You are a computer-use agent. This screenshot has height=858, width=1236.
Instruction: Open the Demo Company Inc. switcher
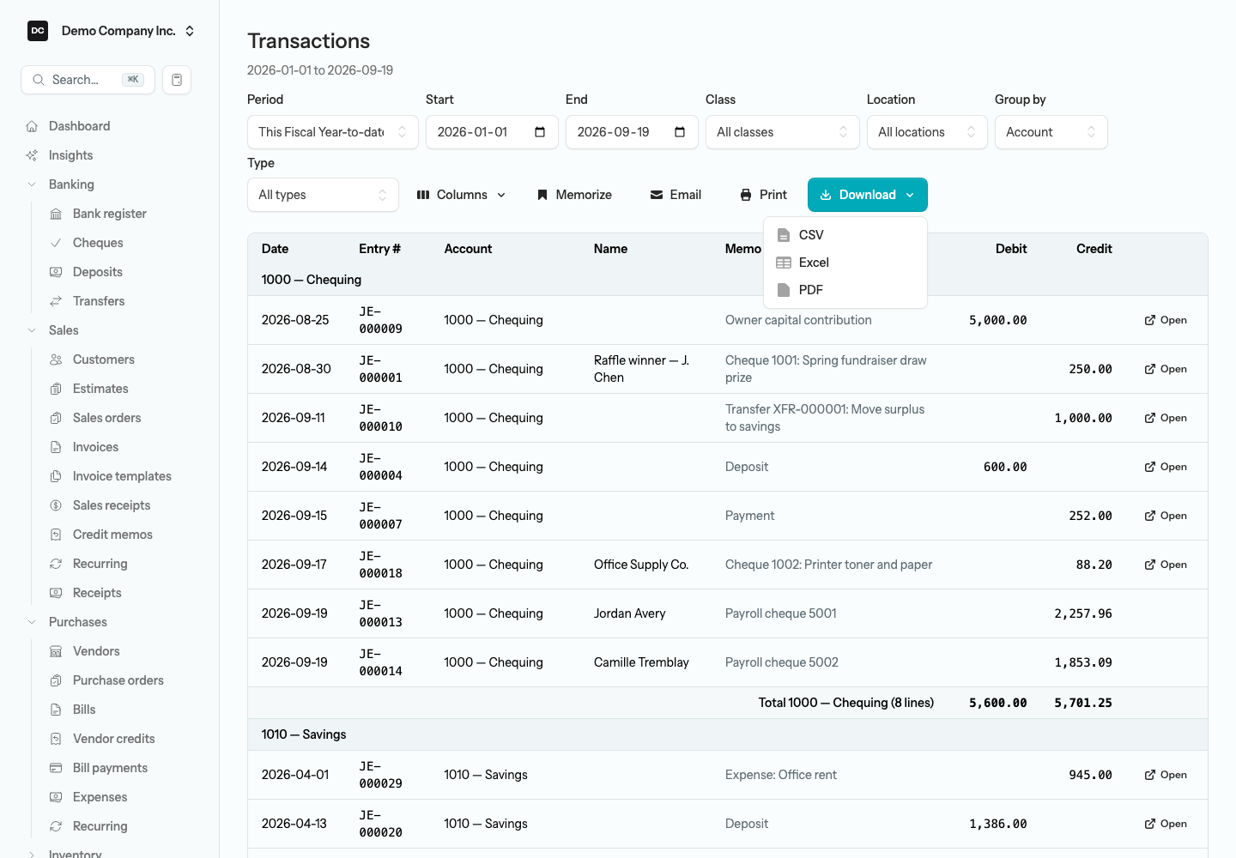pos(112,31)
